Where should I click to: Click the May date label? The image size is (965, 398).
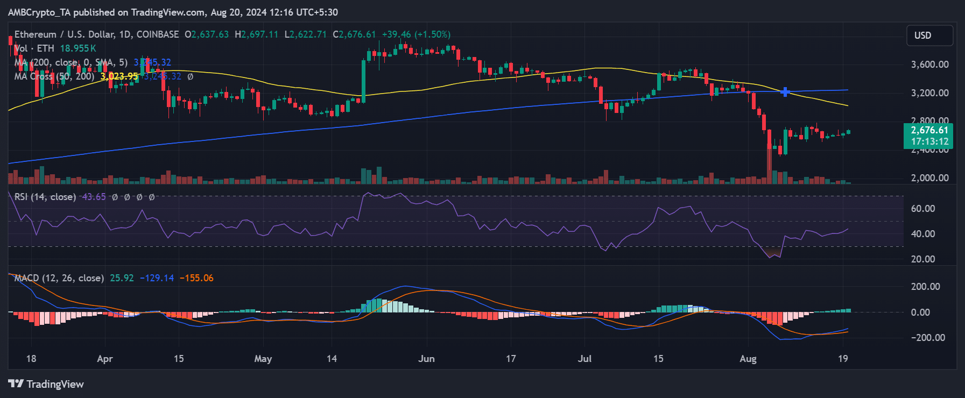263,359
